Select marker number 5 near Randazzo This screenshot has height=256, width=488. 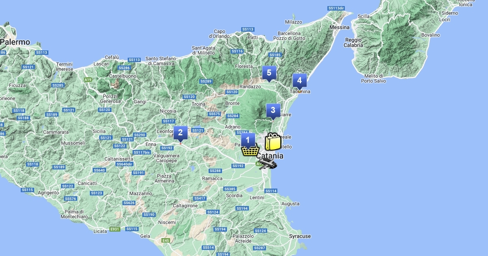point(269,73)
